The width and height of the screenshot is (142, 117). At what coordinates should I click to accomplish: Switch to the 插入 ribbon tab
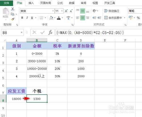[31, 3]
